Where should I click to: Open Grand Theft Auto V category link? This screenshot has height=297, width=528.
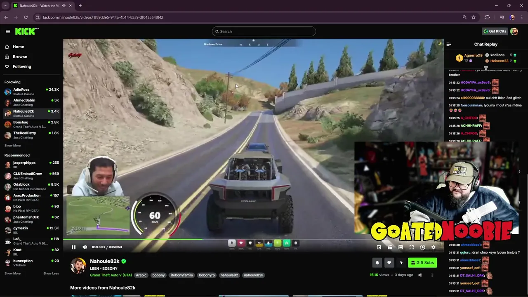pyautogui.click(x=111, y=275)
